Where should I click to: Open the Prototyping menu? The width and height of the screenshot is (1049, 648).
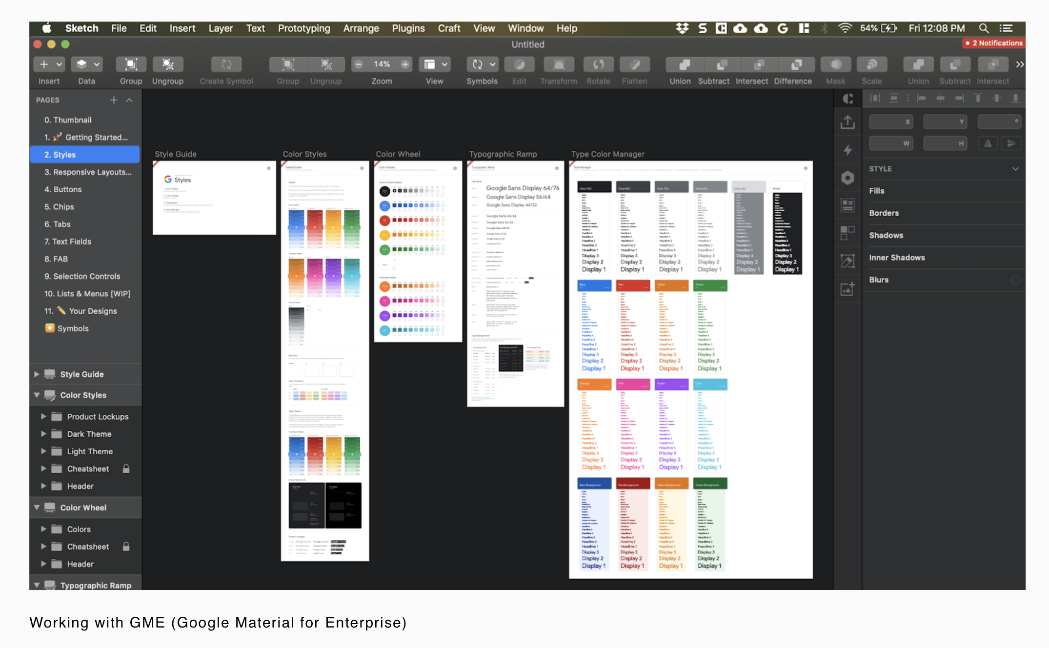[x=303, y=28]
